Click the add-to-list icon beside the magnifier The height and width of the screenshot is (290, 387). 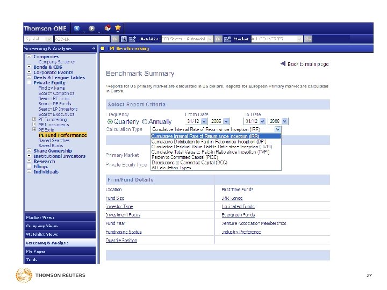[x=133, y=39]
